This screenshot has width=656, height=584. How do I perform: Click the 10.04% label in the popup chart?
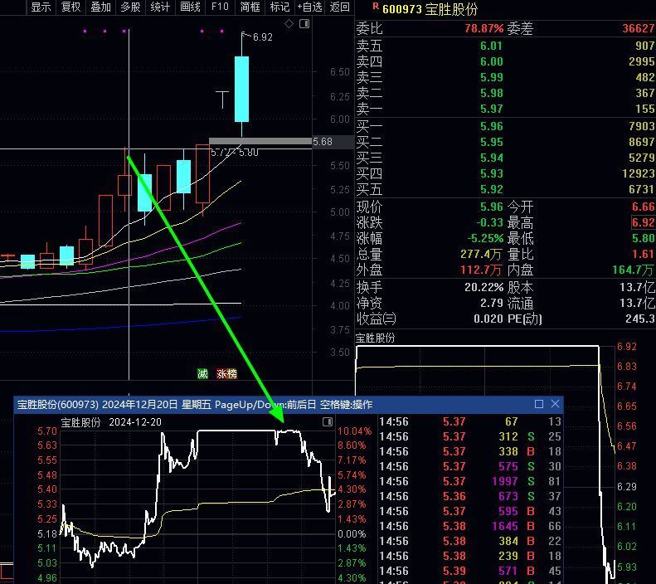(x=354, y=431)
